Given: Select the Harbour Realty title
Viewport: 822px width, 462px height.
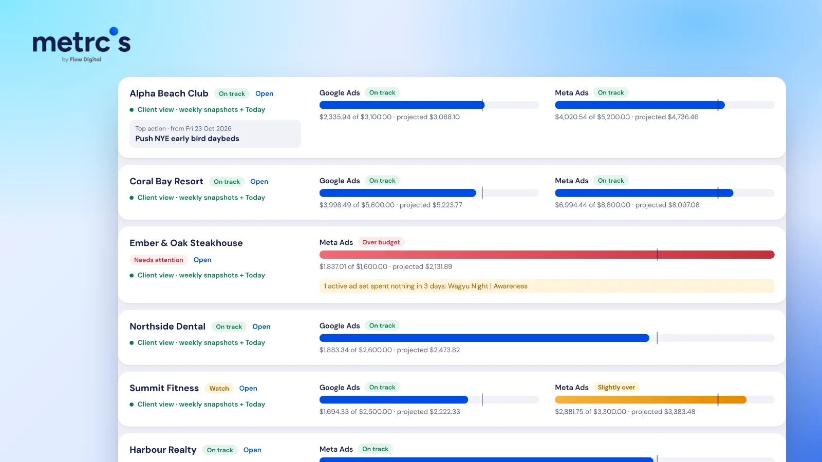Looking at the screenshot, I should [x=163, y=450].
